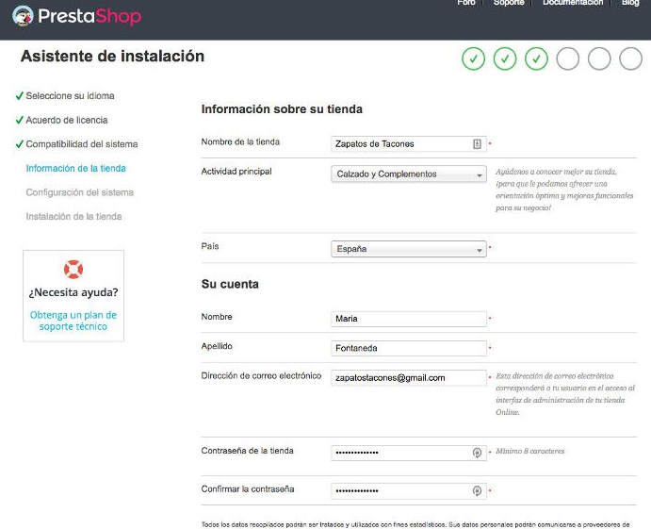The width and height of the screenshot is (651, 529).
Task: Click the email address input field
Action: [x=409, y=377]
